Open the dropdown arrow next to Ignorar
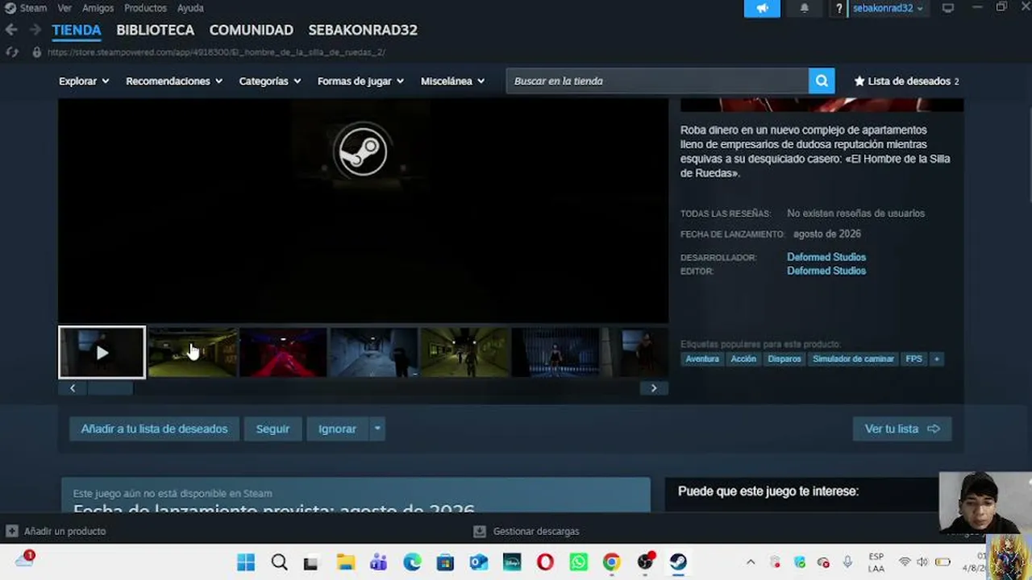 (x=377, y=429)
